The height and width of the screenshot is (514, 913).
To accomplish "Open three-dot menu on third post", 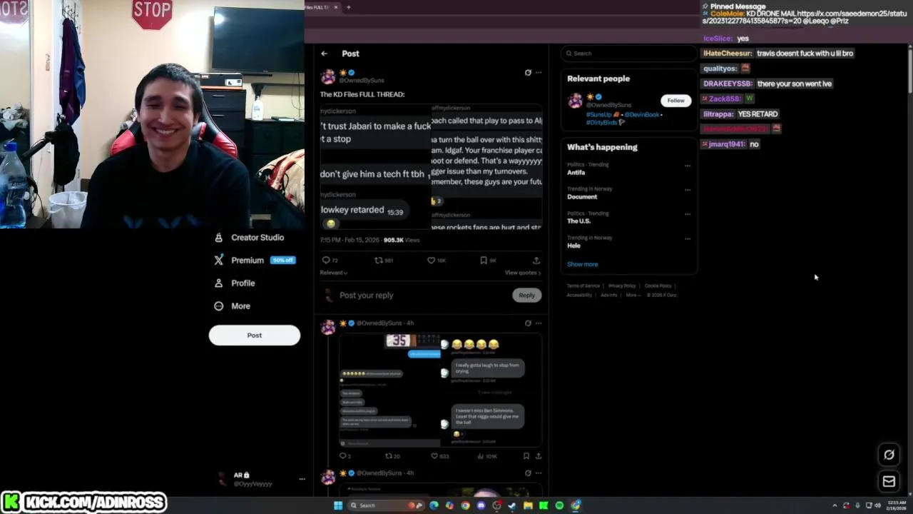I will tap(539, 473).
